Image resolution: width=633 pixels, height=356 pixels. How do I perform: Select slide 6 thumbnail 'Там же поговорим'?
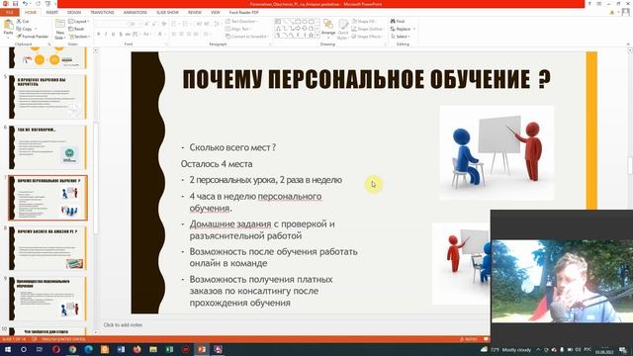48,147
